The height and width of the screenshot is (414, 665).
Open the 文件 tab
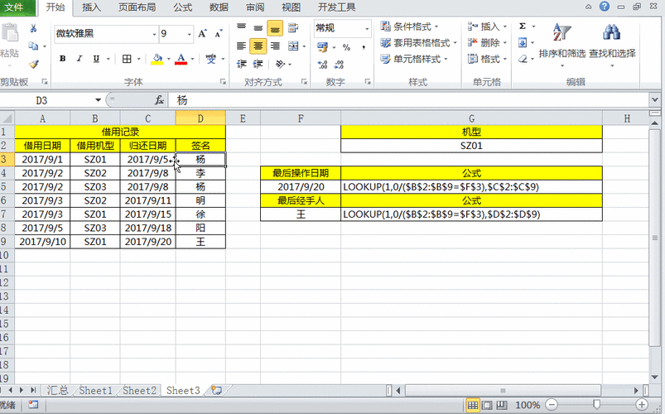click(15, 7)
